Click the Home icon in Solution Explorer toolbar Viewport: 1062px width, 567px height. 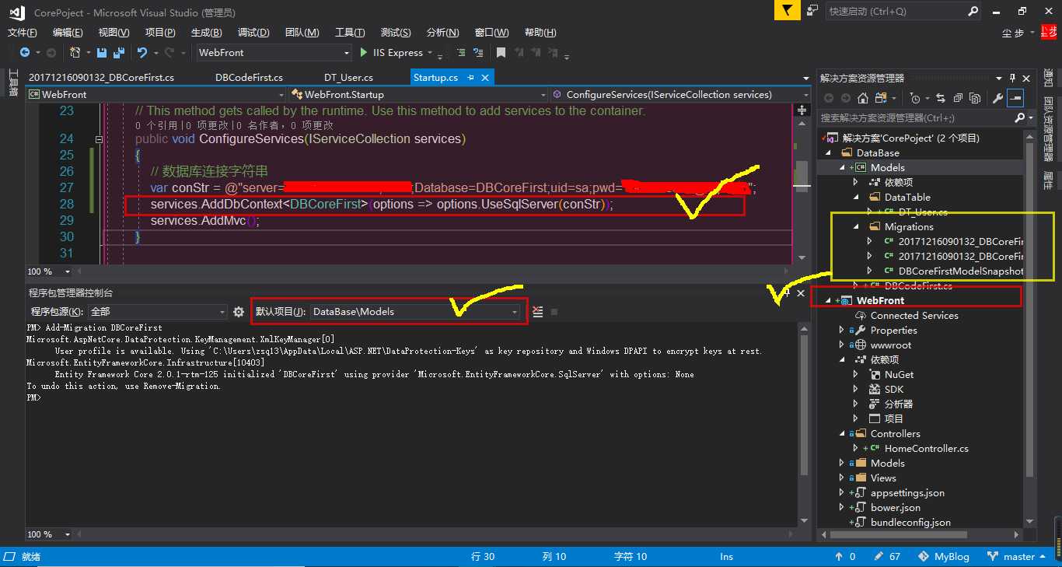(862, 99)
